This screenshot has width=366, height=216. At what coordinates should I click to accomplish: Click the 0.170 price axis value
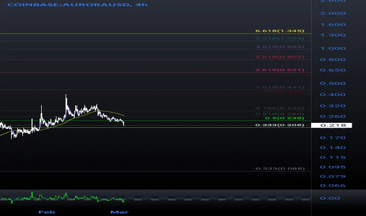(333, 138)
